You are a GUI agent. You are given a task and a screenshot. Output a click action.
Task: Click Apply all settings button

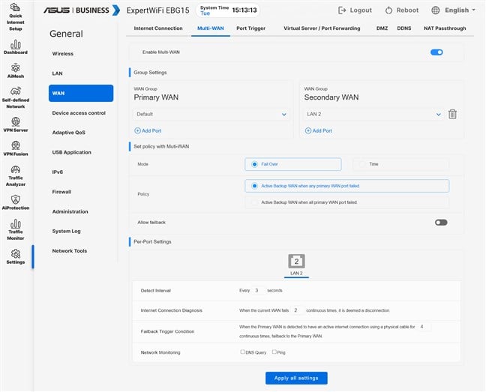pos(296,378)
